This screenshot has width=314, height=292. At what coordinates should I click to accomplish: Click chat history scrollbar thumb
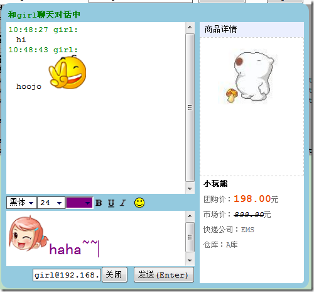(x=190, y=108)
